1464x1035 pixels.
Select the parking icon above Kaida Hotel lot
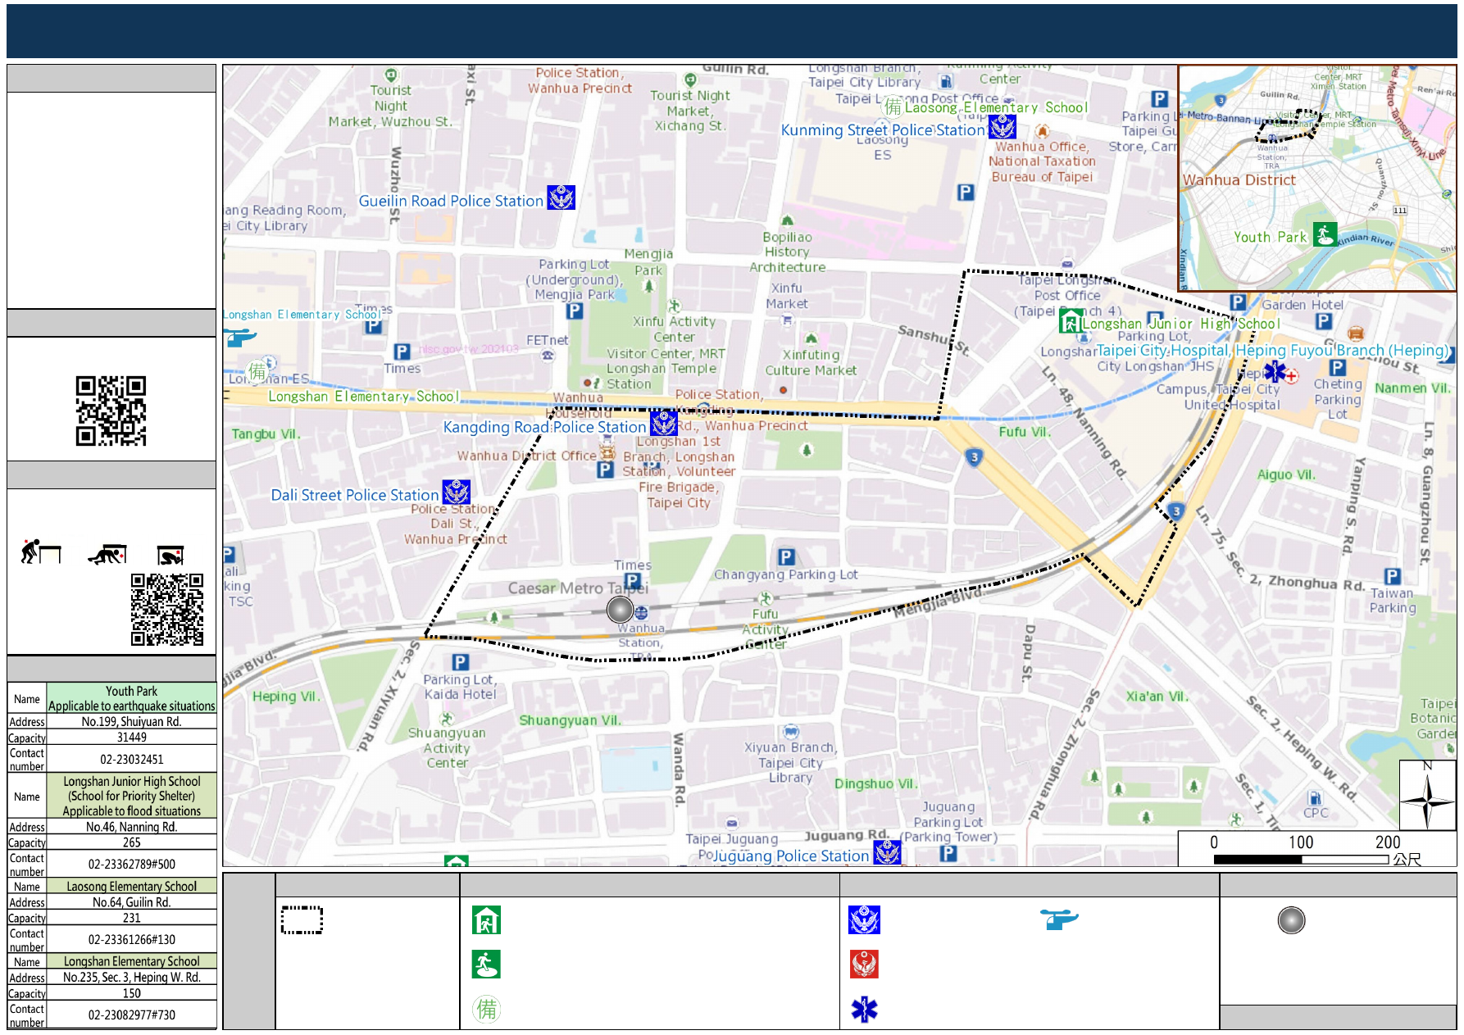point(461,662)
